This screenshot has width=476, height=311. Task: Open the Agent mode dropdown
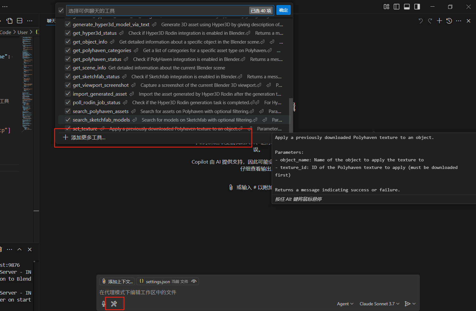[345, 304]
